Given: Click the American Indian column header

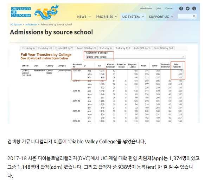Looking at the screenshot, I should click(121, 66).
